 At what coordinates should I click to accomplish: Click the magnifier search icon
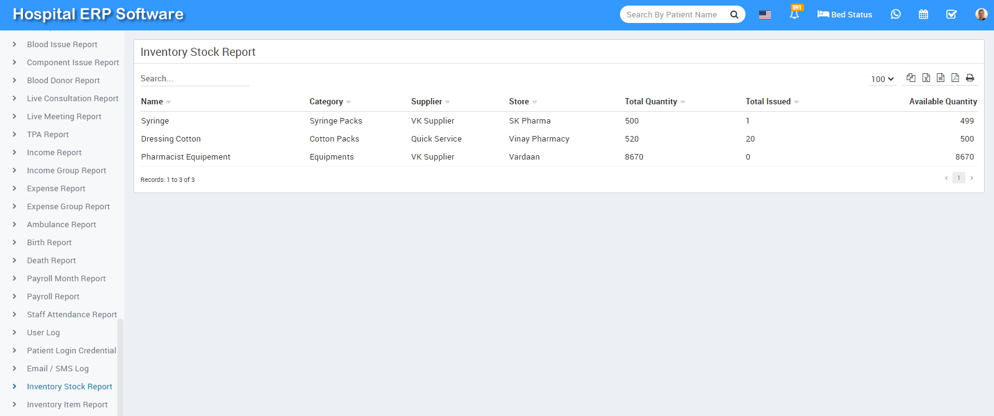(x=734, y=14)
